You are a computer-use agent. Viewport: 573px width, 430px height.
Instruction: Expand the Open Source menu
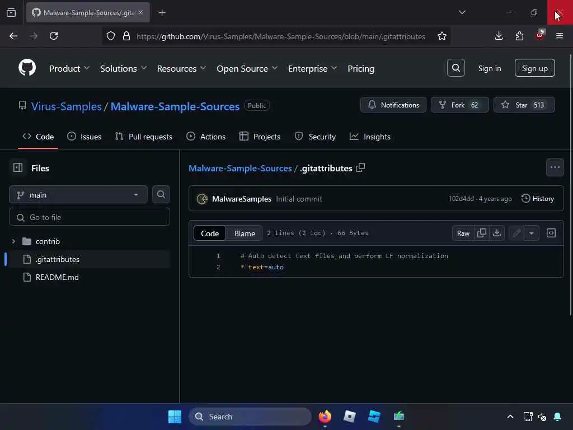247,68
